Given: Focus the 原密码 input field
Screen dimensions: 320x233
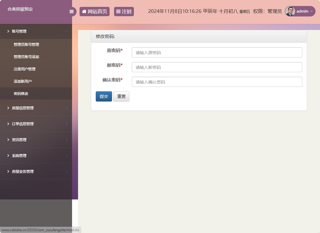Looking at the screenshot, I should (x=217, y=52).
